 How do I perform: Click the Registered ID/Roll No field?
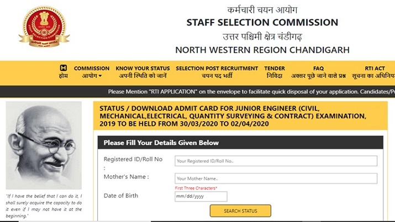point(276,161)
